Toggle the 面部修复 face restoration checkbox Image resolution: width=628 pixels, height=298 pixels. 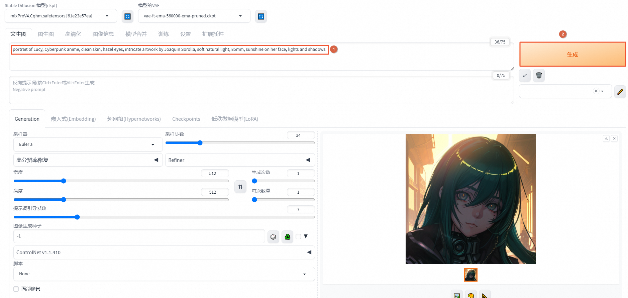point(16,289)
